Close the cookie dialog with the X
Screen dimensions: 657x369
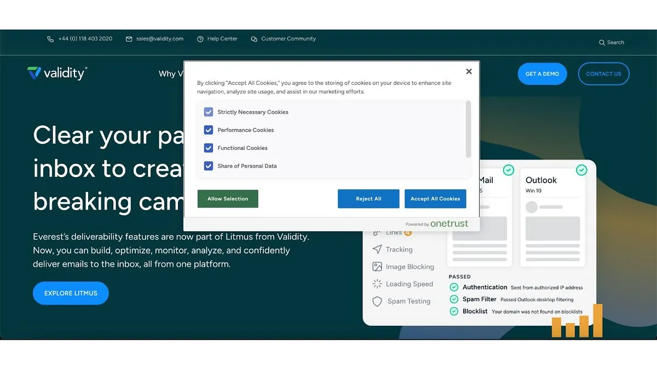point(469,72)
